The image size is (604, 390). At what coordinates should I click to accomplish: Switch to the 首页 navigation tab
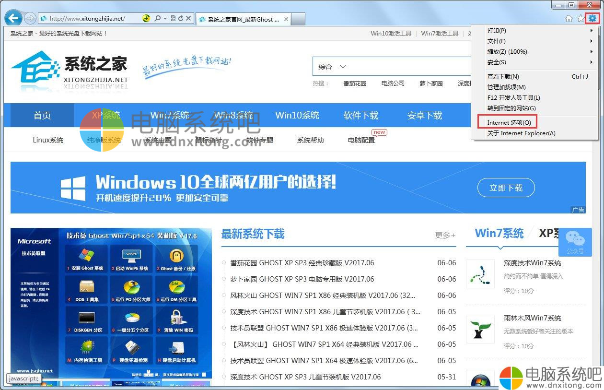(x=42, y=116)
